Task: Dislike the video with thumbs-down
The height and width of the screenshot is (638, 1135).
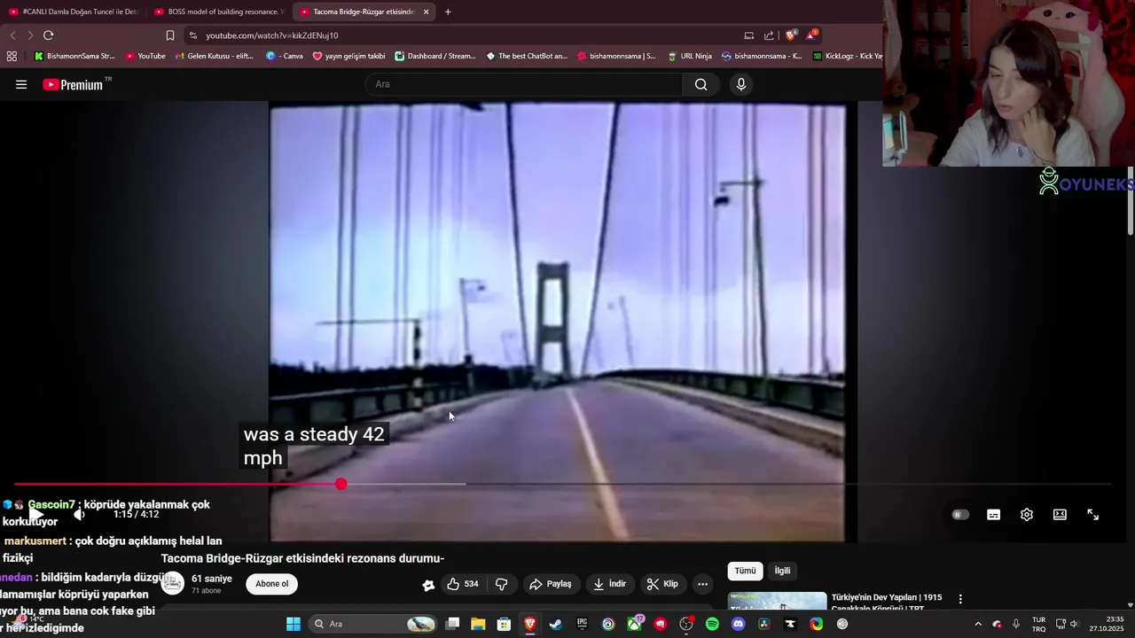Action: (x=502, y=584)
